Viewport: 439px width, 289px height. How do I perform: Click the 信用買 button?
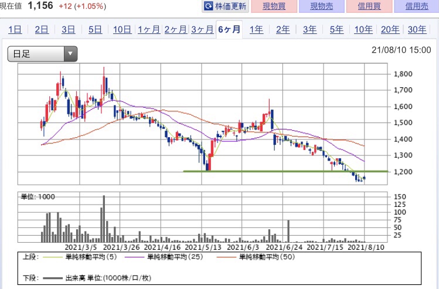pyautogui.click(x=369, y=6)
